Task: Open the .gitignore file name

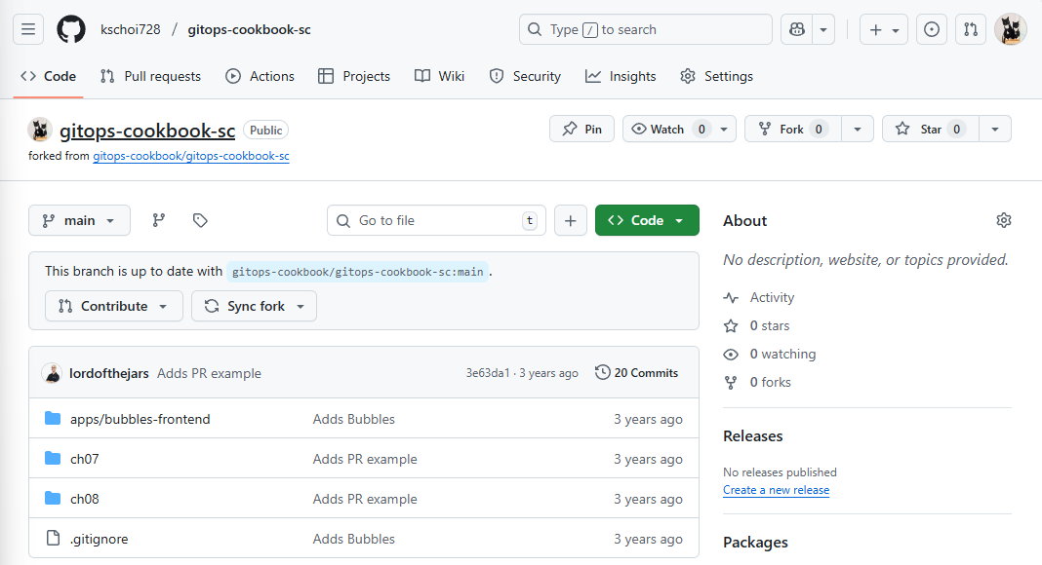Action: click(x=99, y=539)
